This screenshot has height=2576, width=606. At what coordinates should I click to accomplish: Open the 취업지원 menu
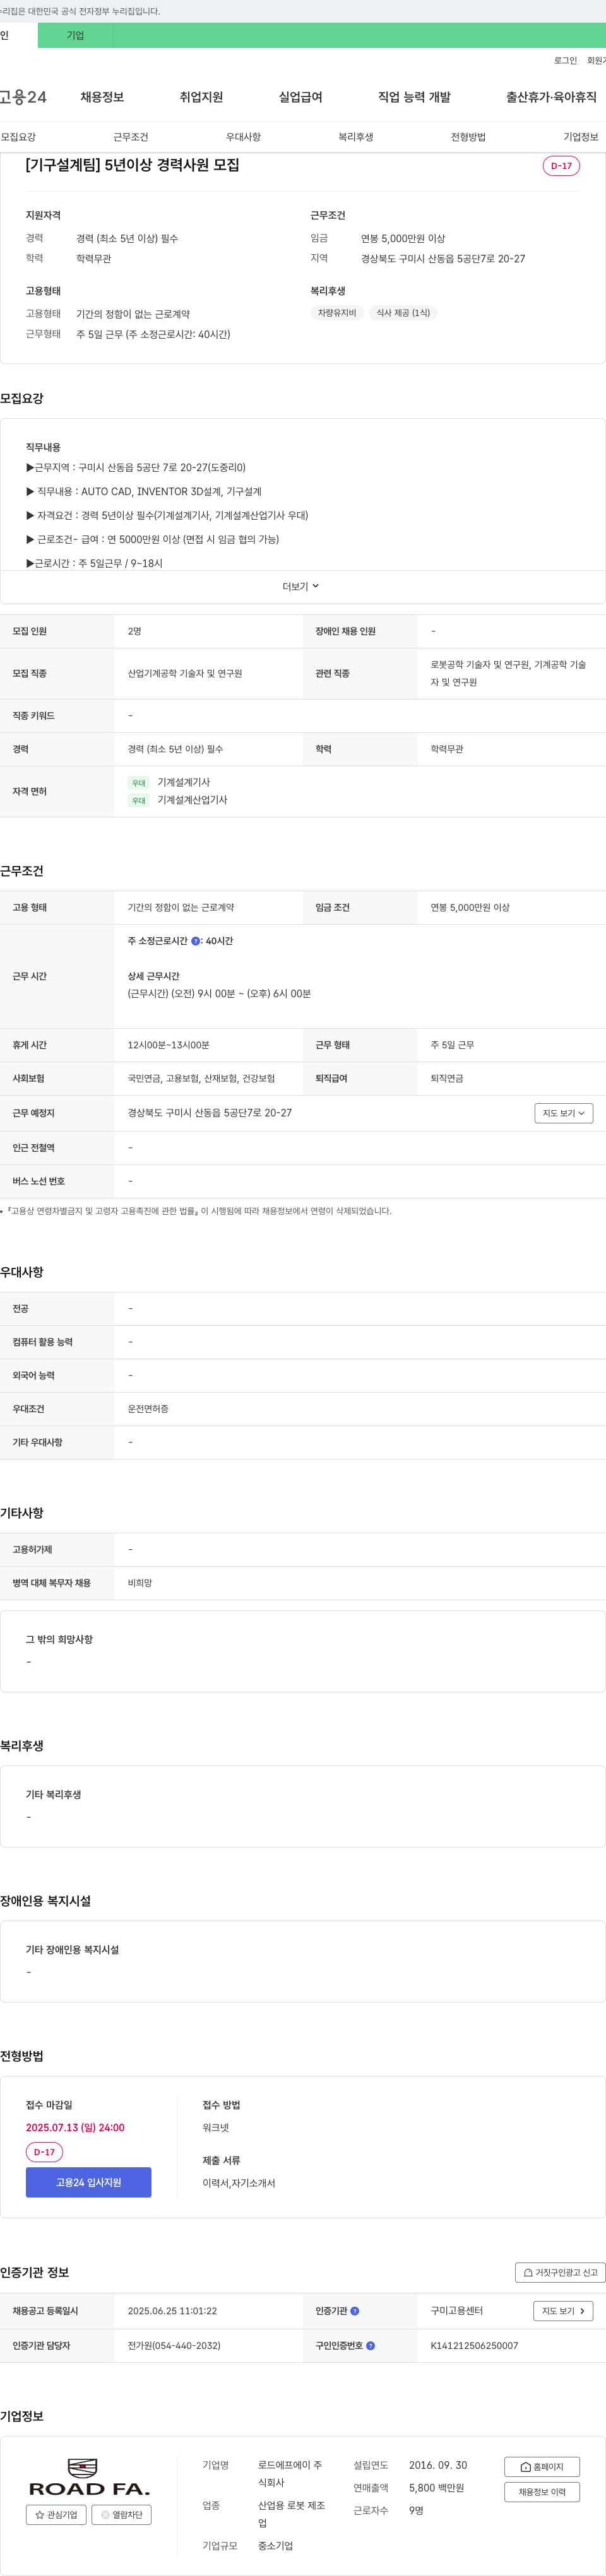[201, 97]
